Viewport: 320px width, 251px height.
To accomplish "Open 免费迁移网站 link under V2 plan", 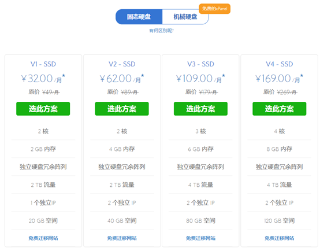I will click(122, 238).
